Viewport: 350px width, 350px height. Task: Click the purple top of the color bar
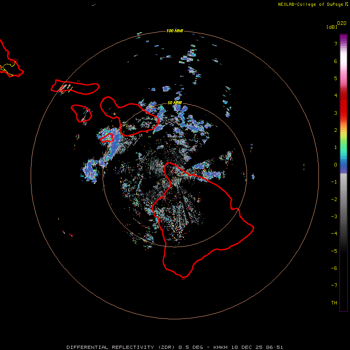tap(343, 38)
